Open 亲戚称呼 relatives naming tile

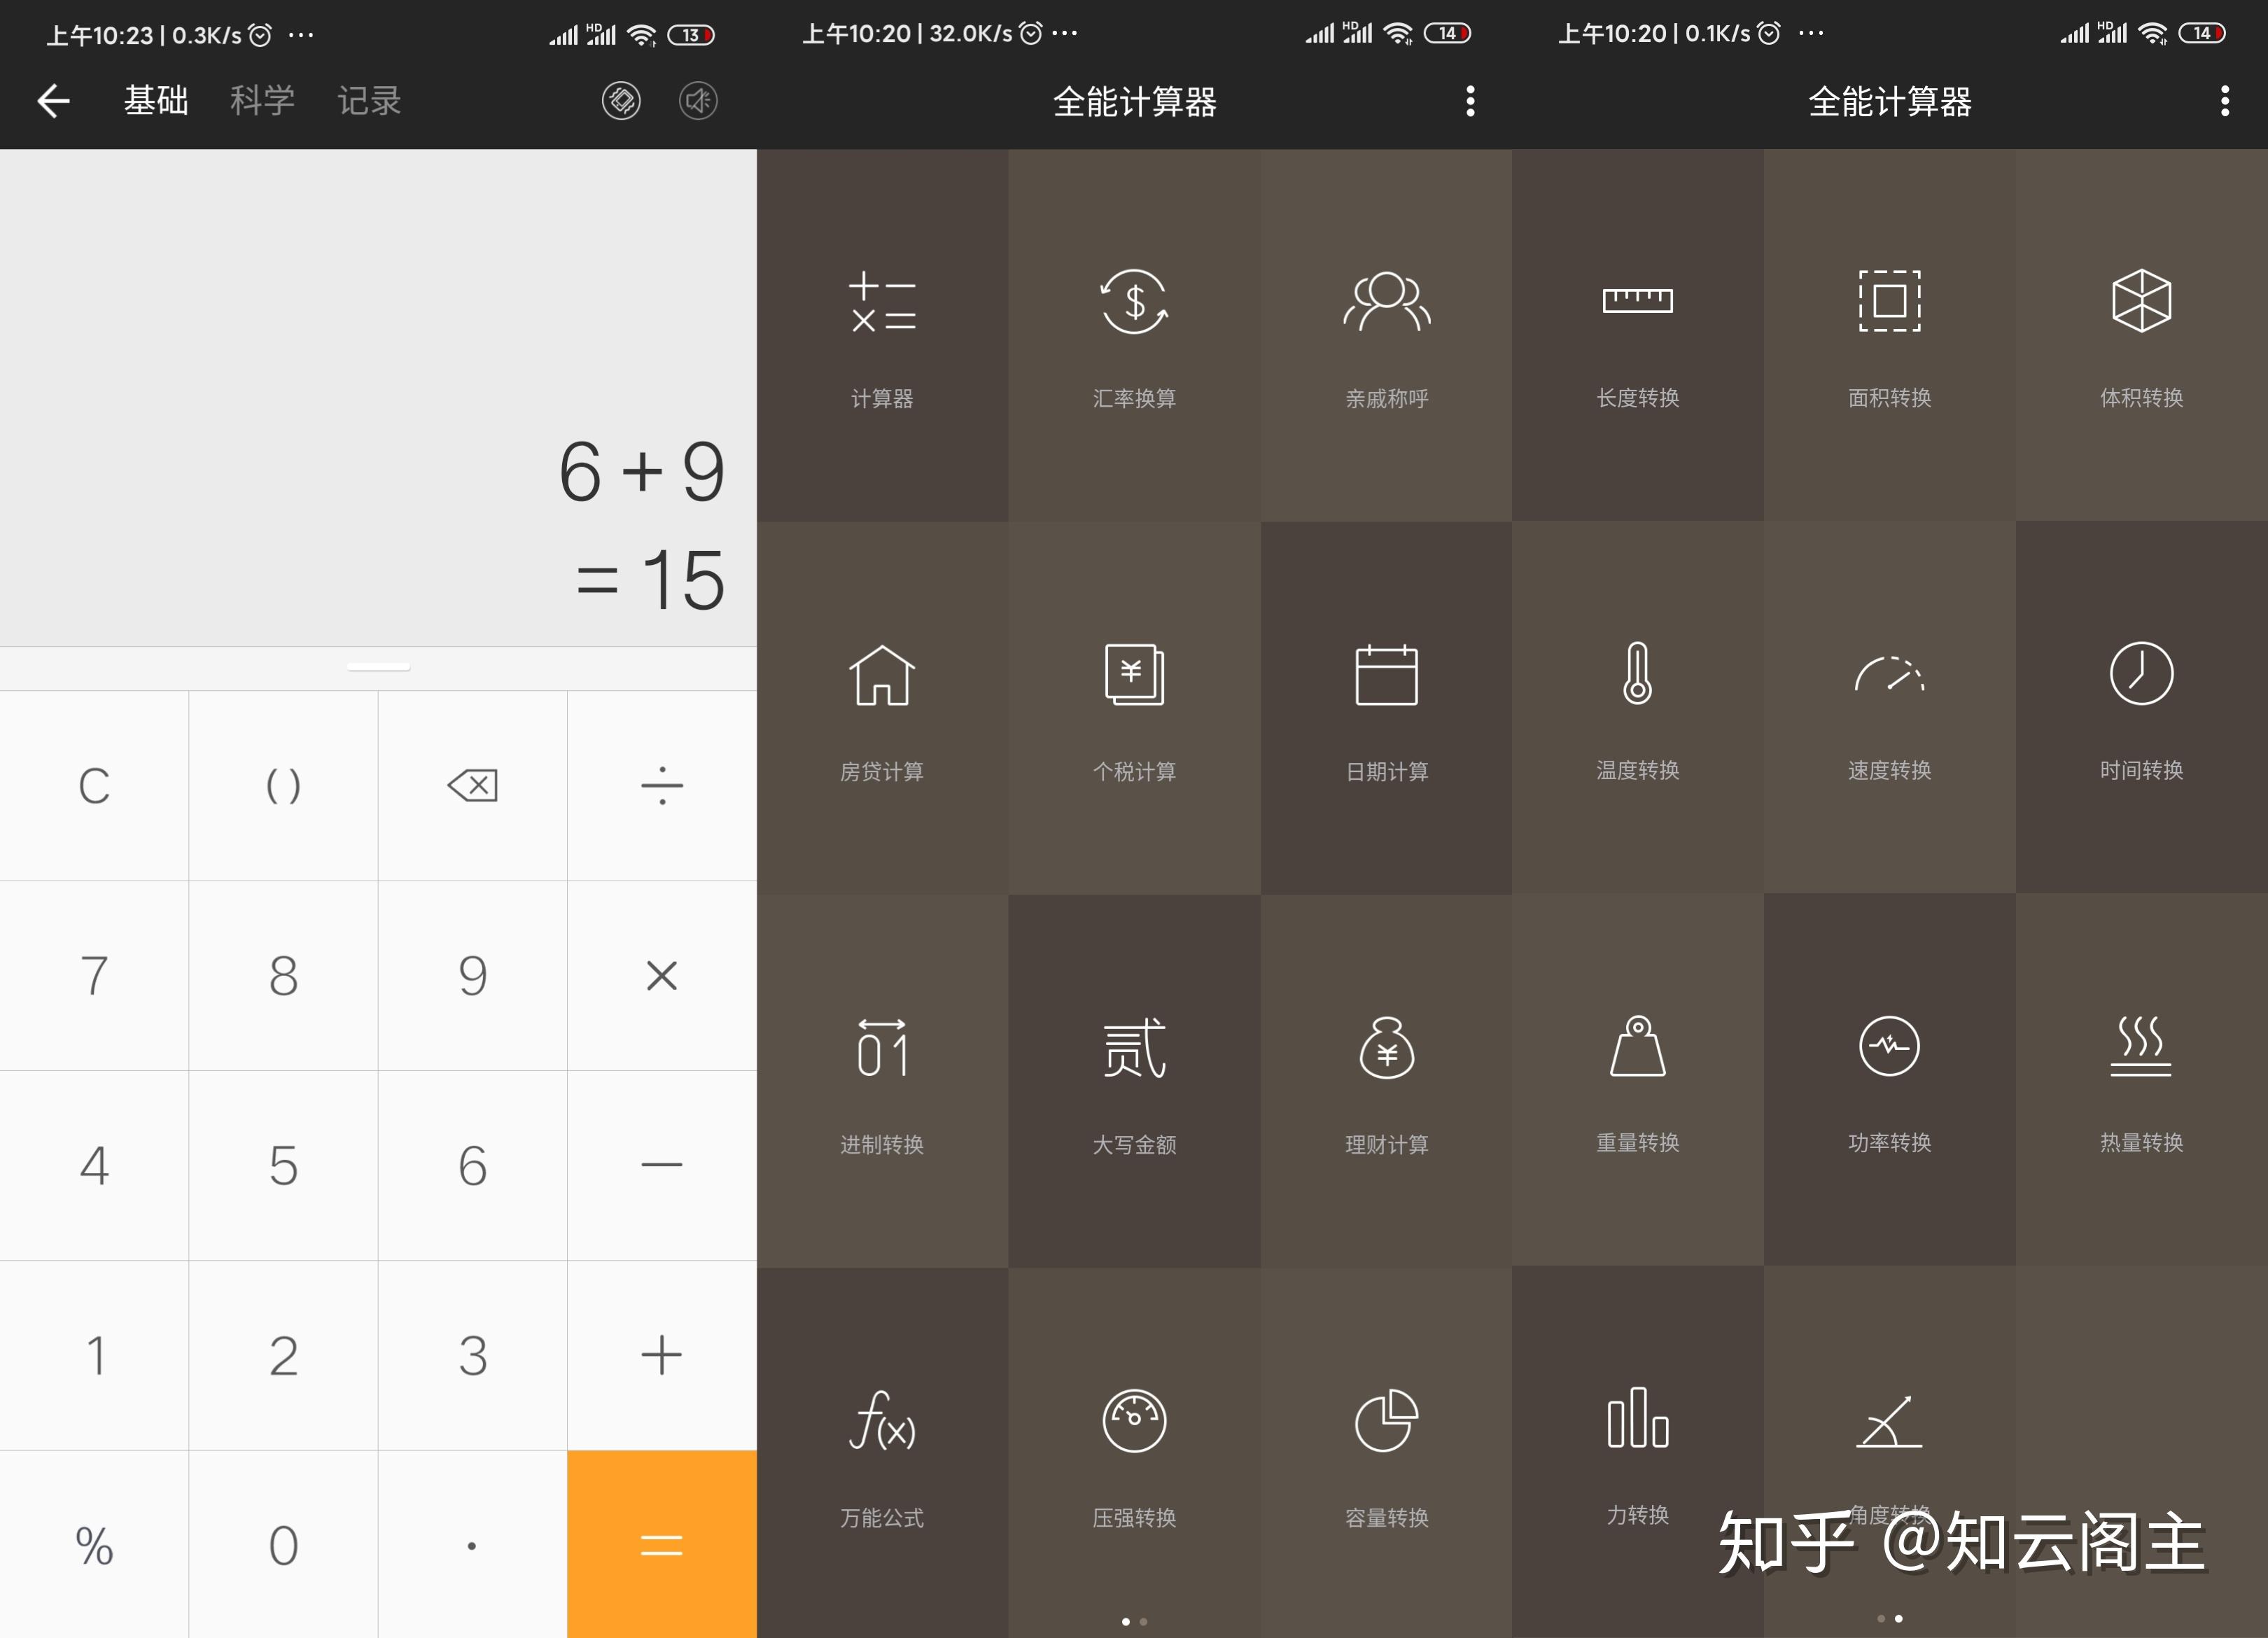(1386, 336)
